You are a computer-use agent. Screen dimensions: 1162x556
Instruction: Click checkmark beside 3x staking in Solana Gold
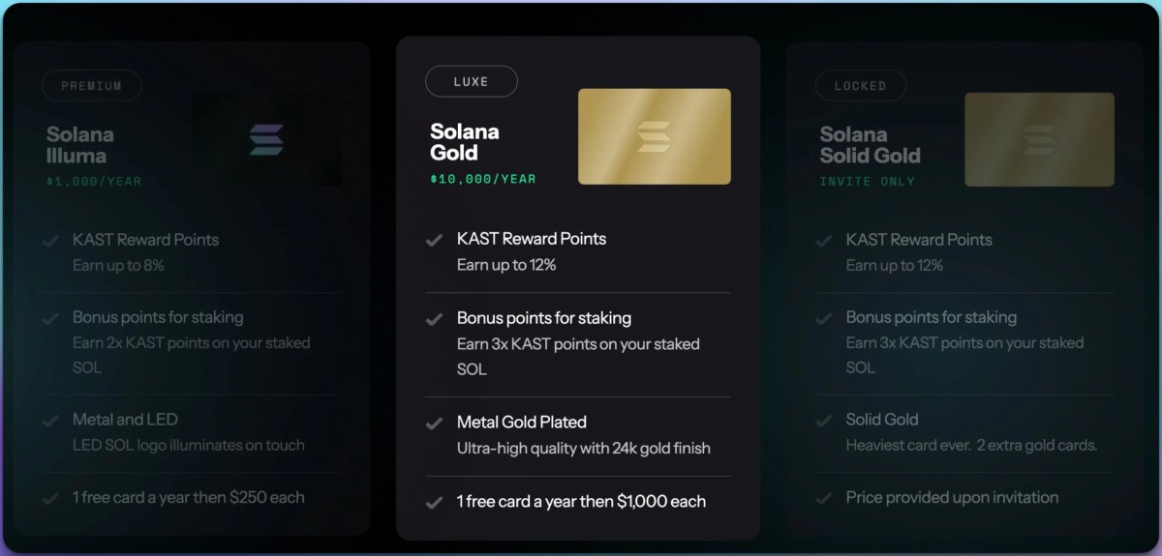(x=435, y=319)
